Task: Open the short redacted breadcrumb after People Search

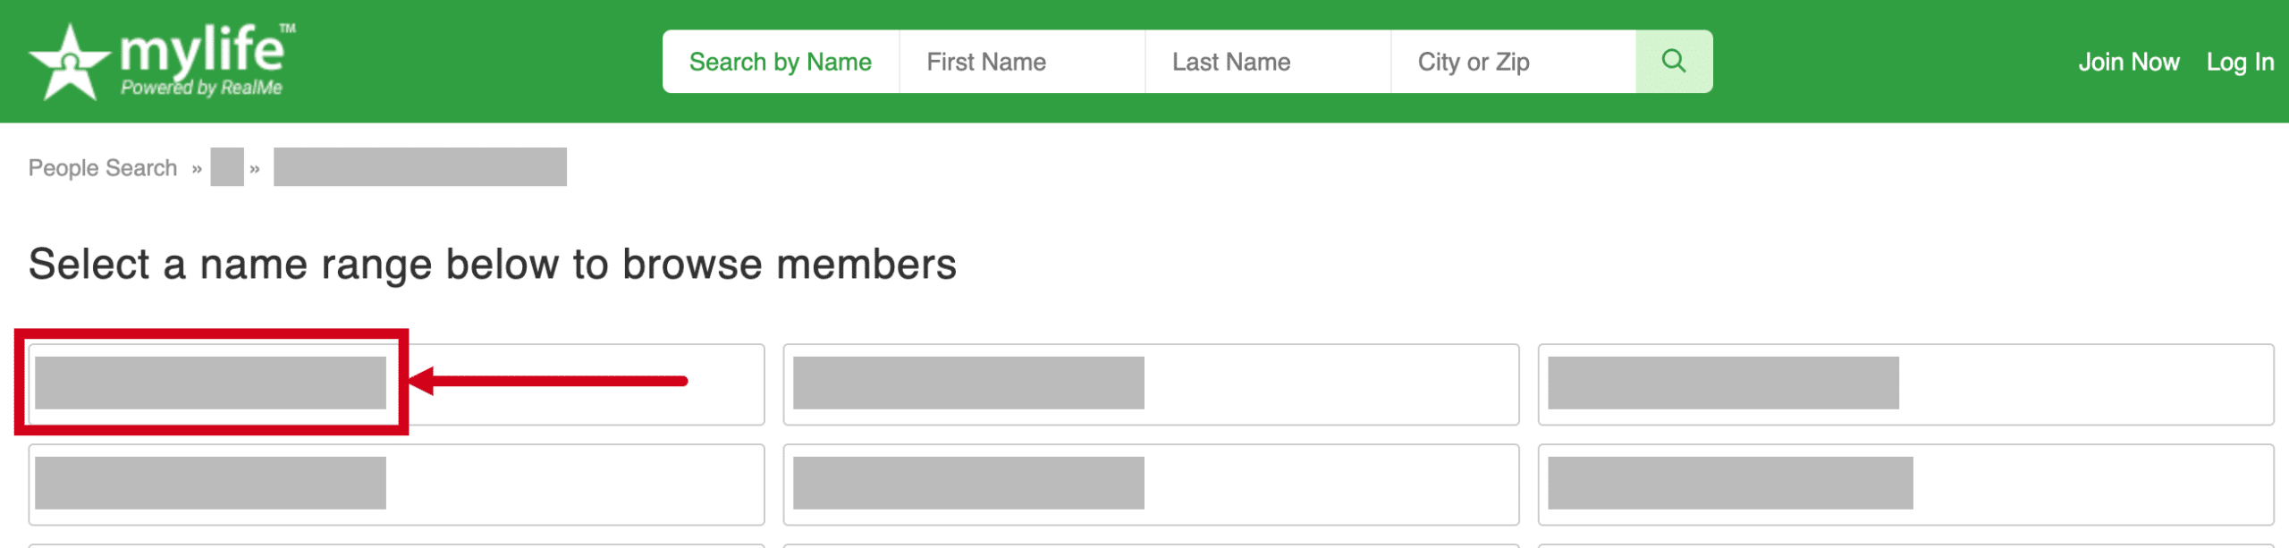Action: coord(227,167)
